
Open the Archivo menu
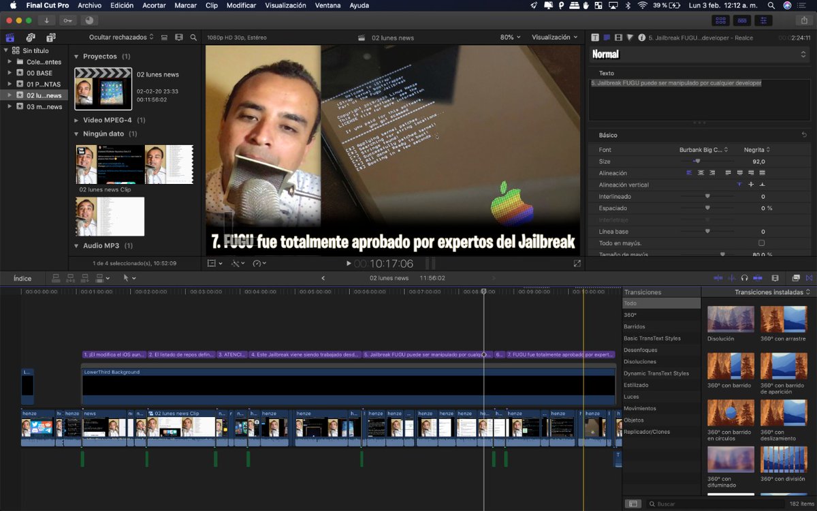90,5
